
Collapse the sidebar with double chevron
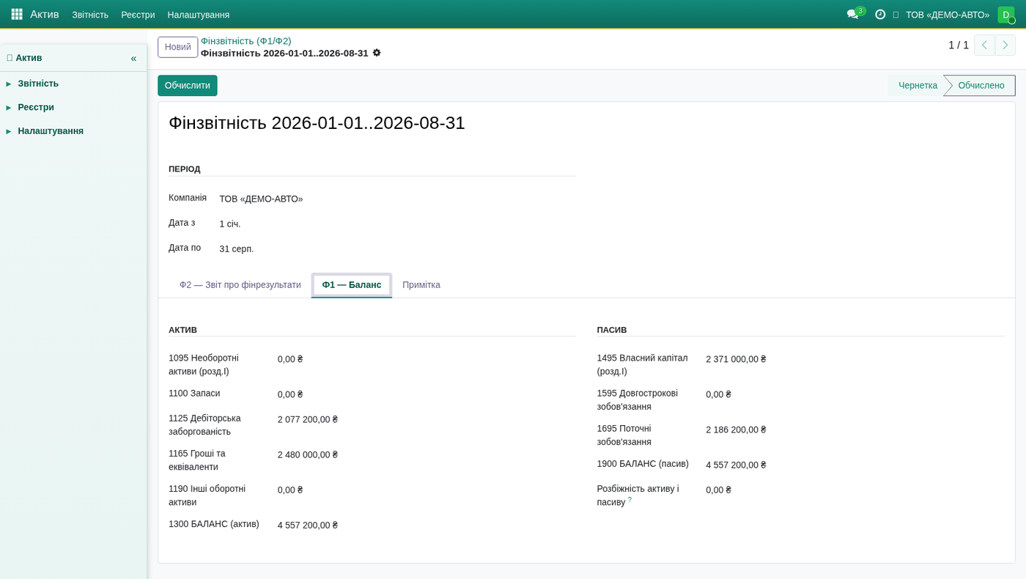pos(133,58)
